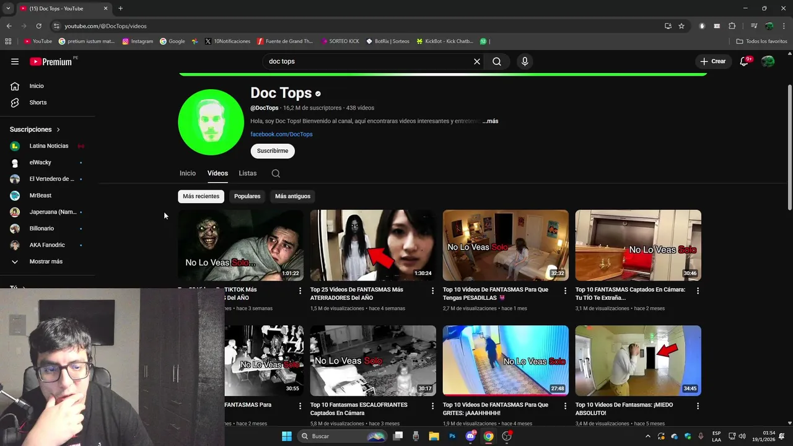Open the Todos los favoritos folder
Image resolution: width=793 pixels, height=446 pixels.
point(761,42)
